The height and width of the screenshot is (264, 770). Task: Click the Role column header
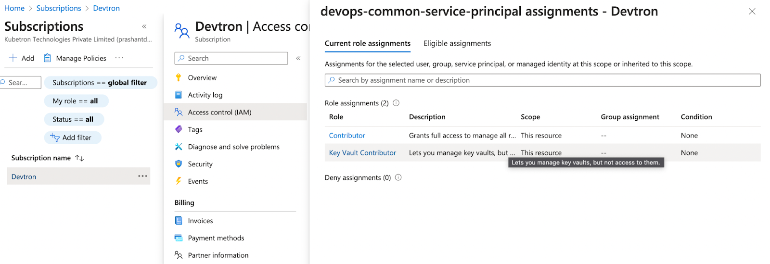point(336,117)
